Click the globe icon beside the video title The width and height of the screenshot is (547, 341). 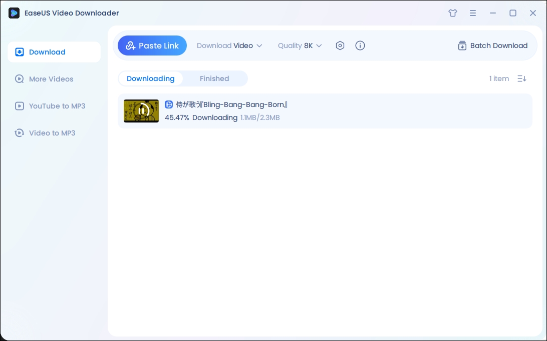click(x=169, y=104)
